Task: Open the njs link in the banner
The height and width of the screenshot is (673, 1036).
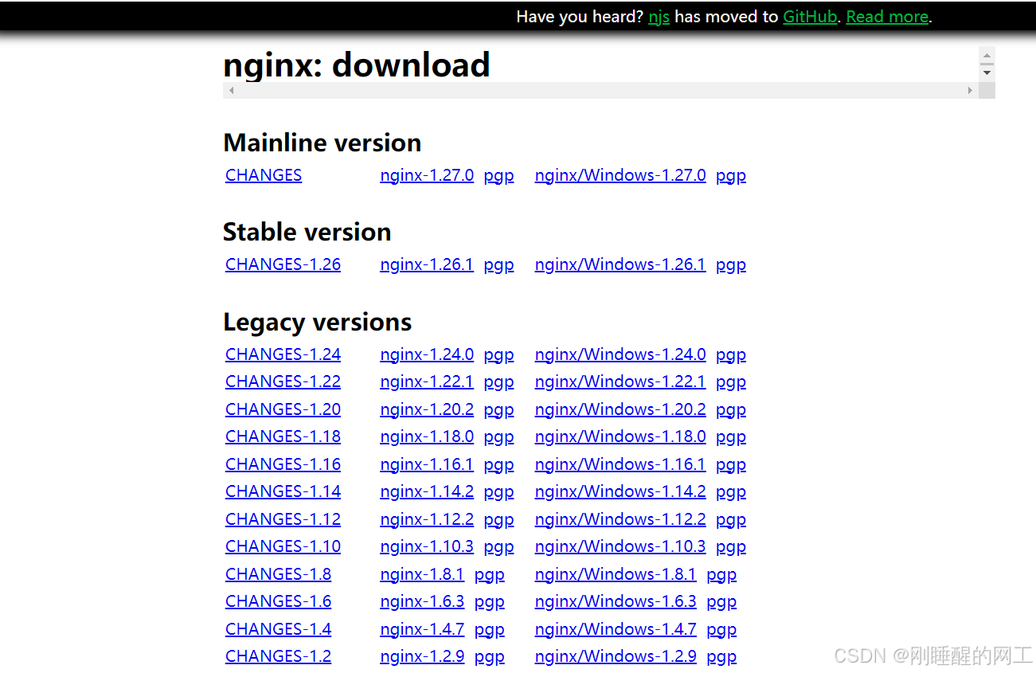Action: [659, 17]
